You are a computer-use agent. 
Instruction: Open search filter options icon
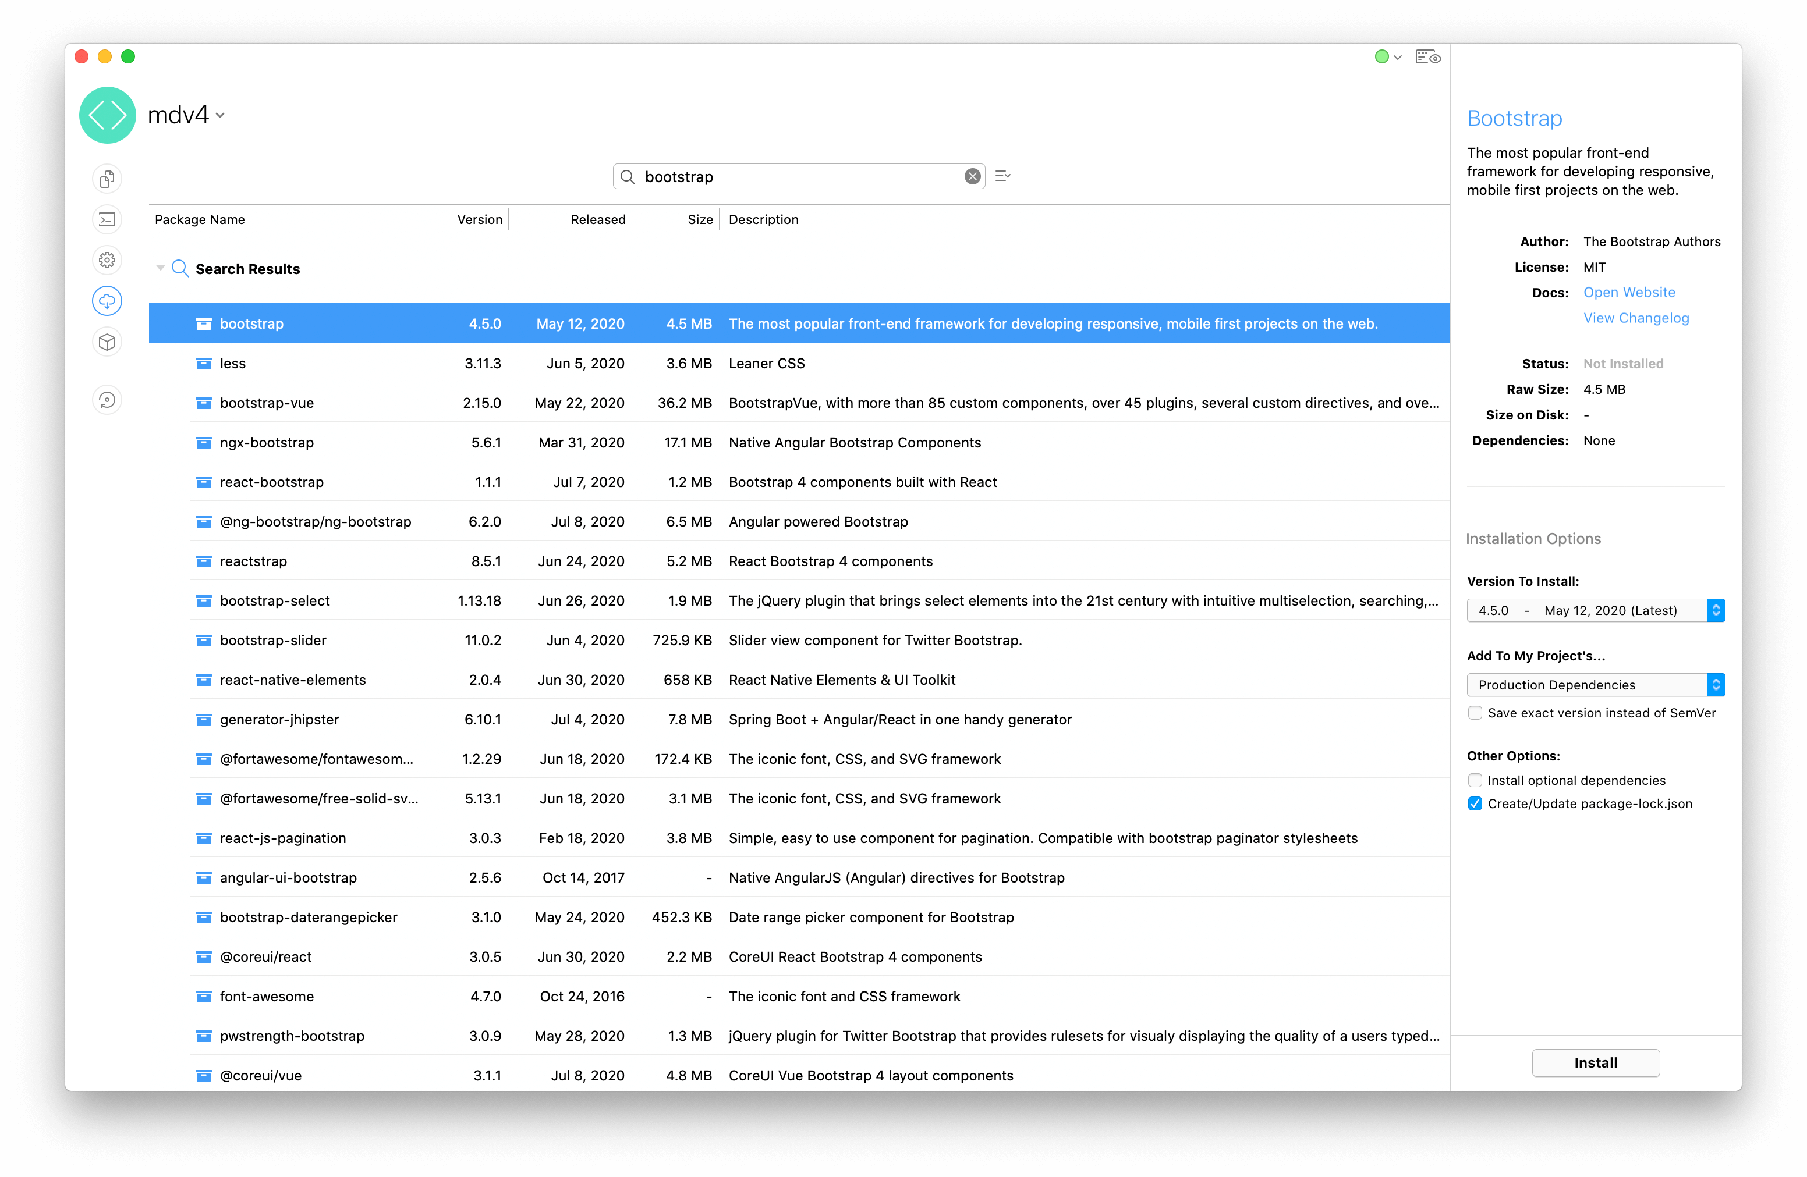click(x=1002, y=176)
